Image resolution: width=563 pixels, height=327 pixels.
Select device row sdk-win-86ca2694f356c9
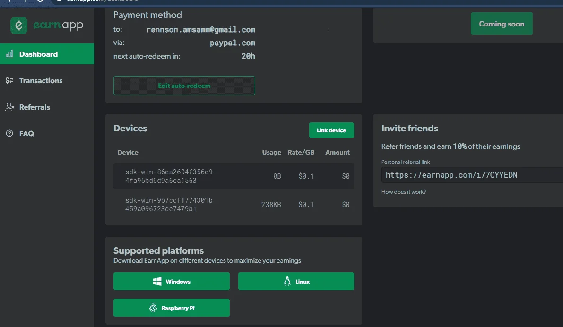coord(234,176)
